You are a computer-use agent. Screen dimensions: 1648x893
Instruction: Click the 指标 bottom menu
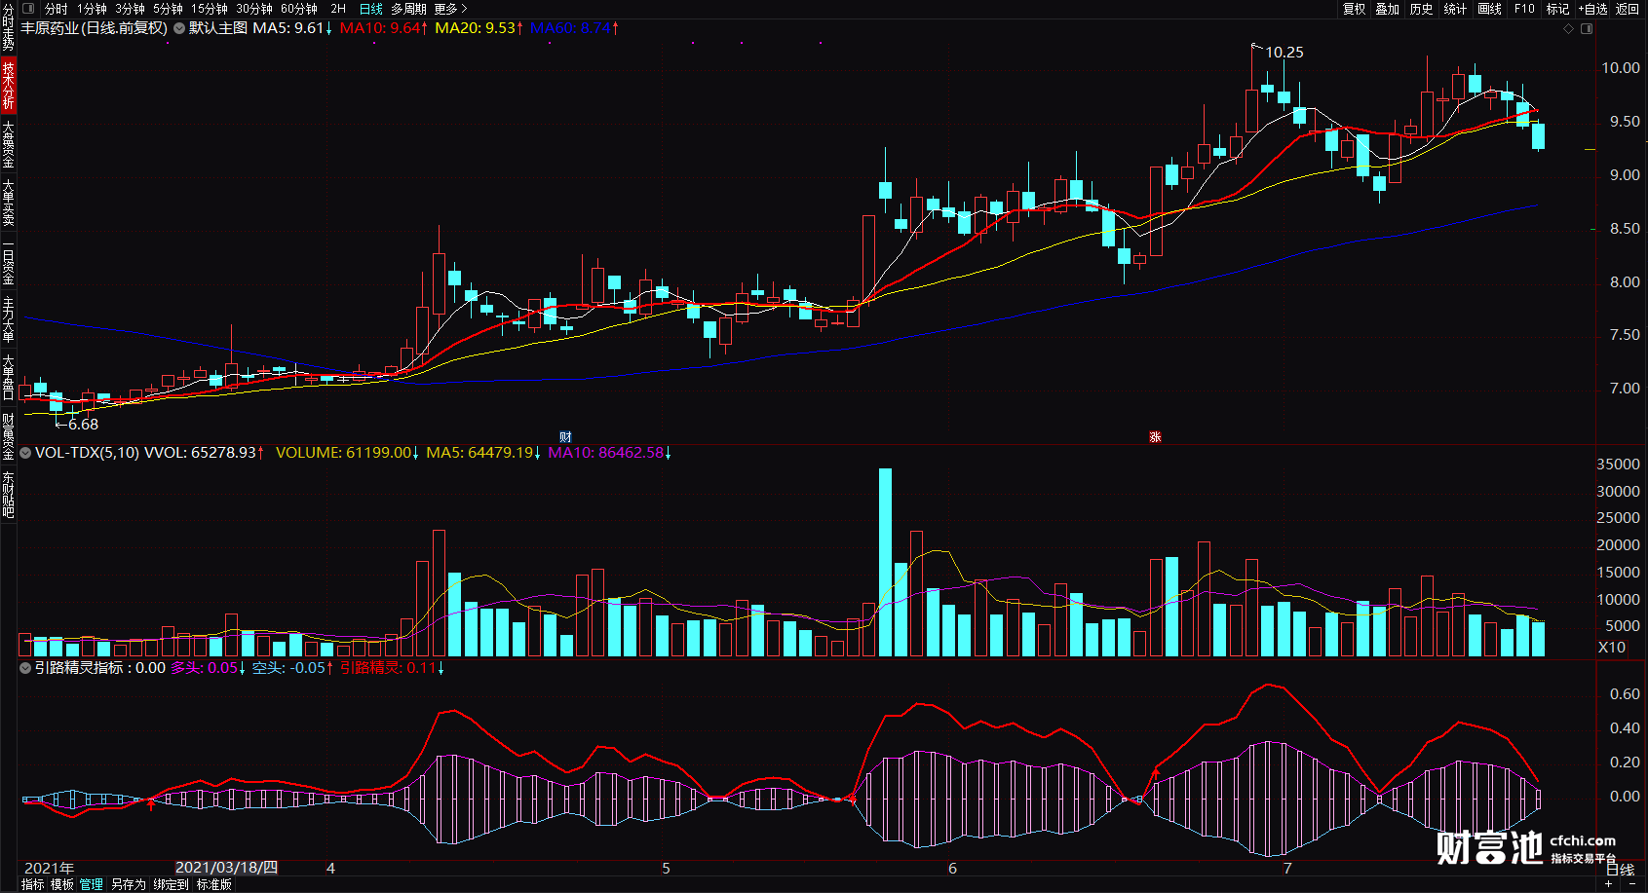point(32,884)
